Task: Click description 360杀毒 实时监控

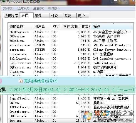Action: point(107,36)
